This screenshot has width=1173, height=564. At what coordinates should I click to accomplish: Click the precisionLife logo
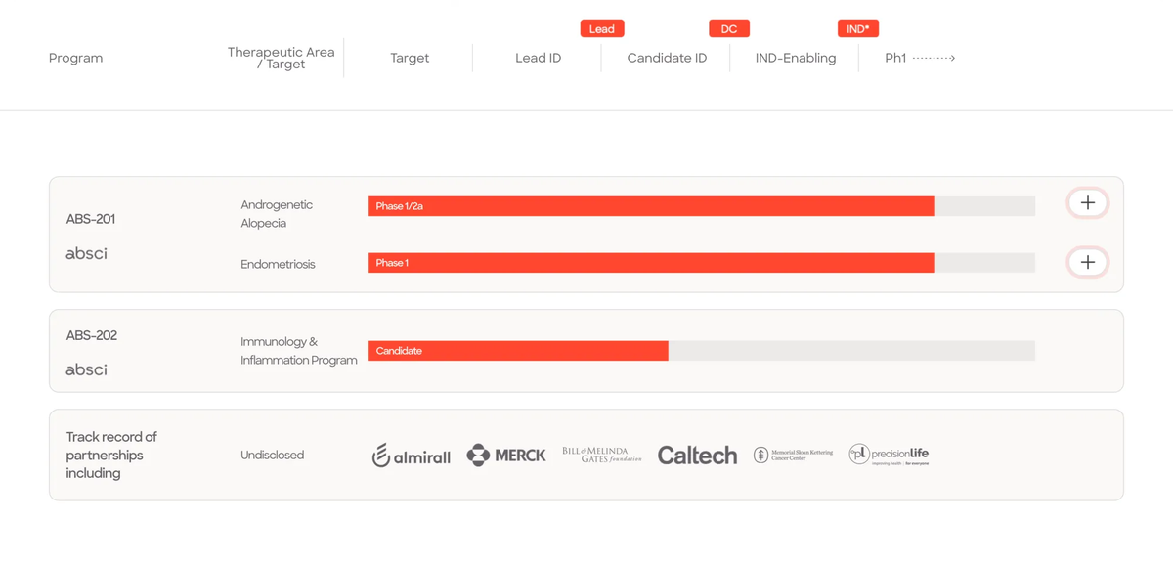click(x=889, y=455)
